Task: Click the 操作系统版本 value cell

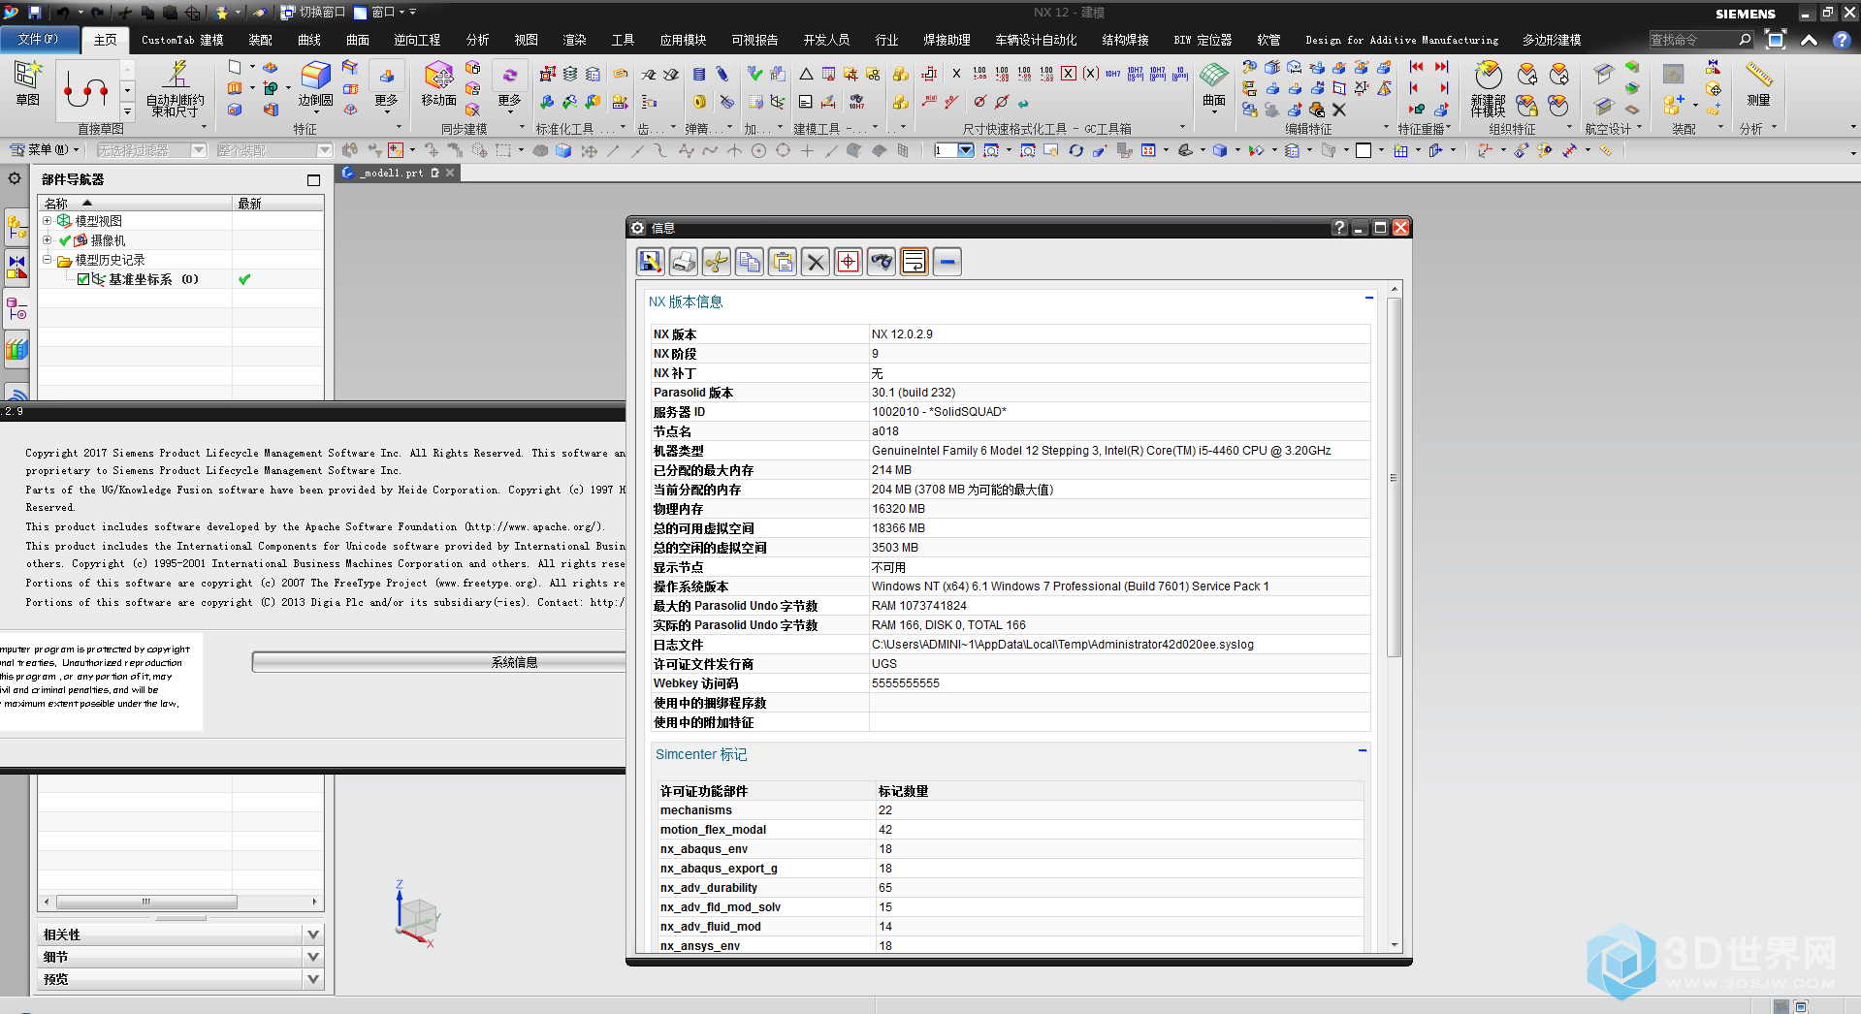Action: click(1120, 586)
